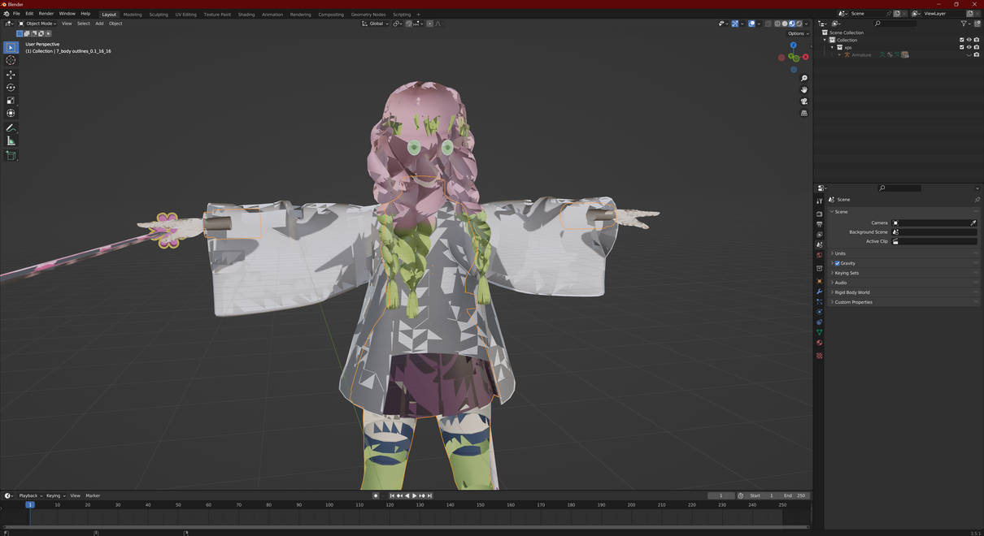Click the End frame field
The height and width of the screenshot is (536, 984).
(795, 495)
